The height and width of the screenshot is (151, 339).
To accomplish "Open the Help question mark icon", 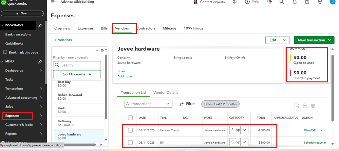I will pyautogui.click(x=247, y=2).
